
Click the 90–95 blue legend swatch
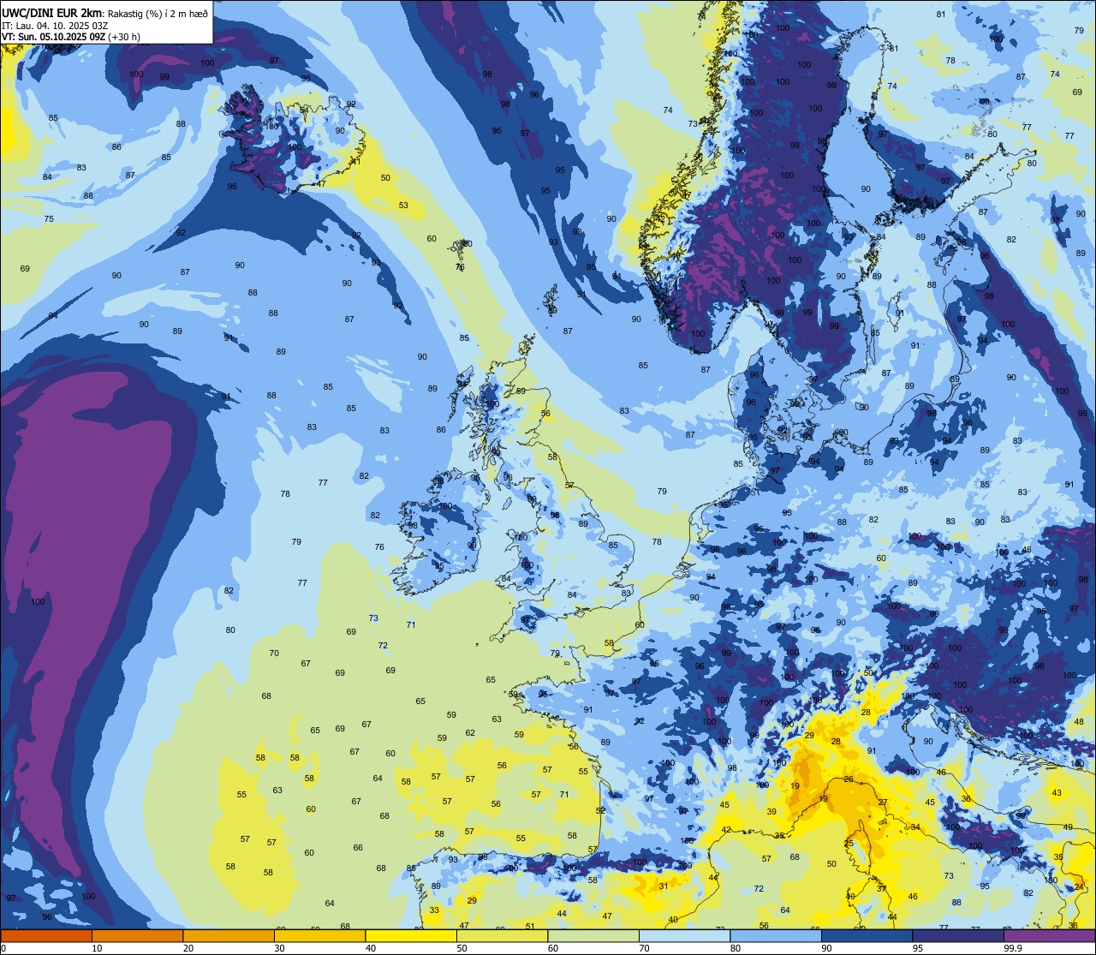pyautogui.click(x=867, y=935)
